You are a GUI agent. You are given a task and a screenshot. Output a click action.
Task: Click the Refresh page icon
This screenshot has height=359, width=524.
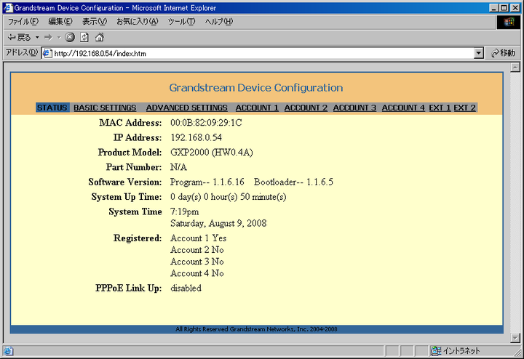84,37
